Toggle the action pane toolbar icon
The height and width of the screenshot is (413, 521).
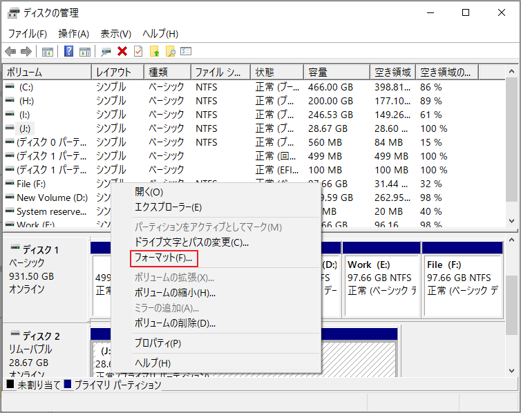tap(85, 52)
